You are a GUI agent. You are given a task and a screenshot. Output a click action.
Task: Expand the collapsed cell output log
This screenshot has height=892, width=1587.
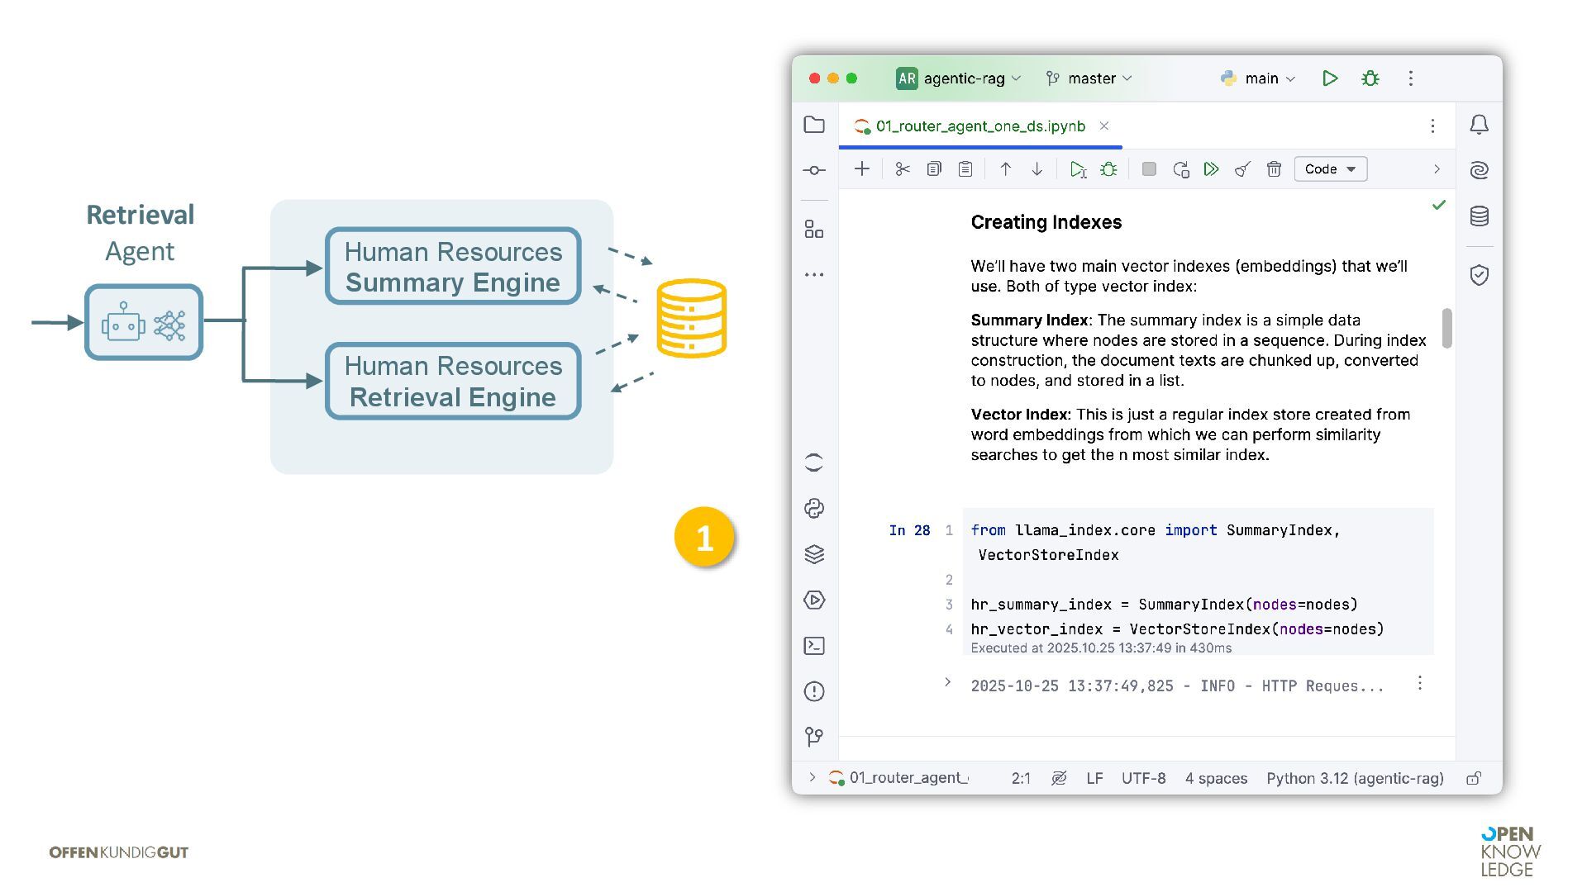point(948,682)
